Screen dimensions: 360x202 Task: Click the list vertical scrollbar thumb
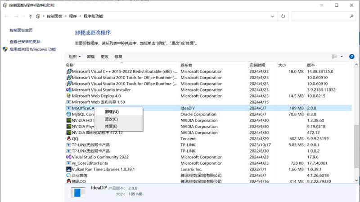pyautogui.click(x=356, y=146)
